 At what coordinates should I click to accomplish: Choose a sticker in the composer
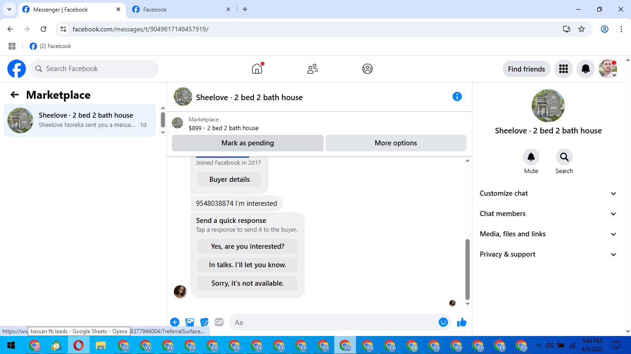pos(204,322)
